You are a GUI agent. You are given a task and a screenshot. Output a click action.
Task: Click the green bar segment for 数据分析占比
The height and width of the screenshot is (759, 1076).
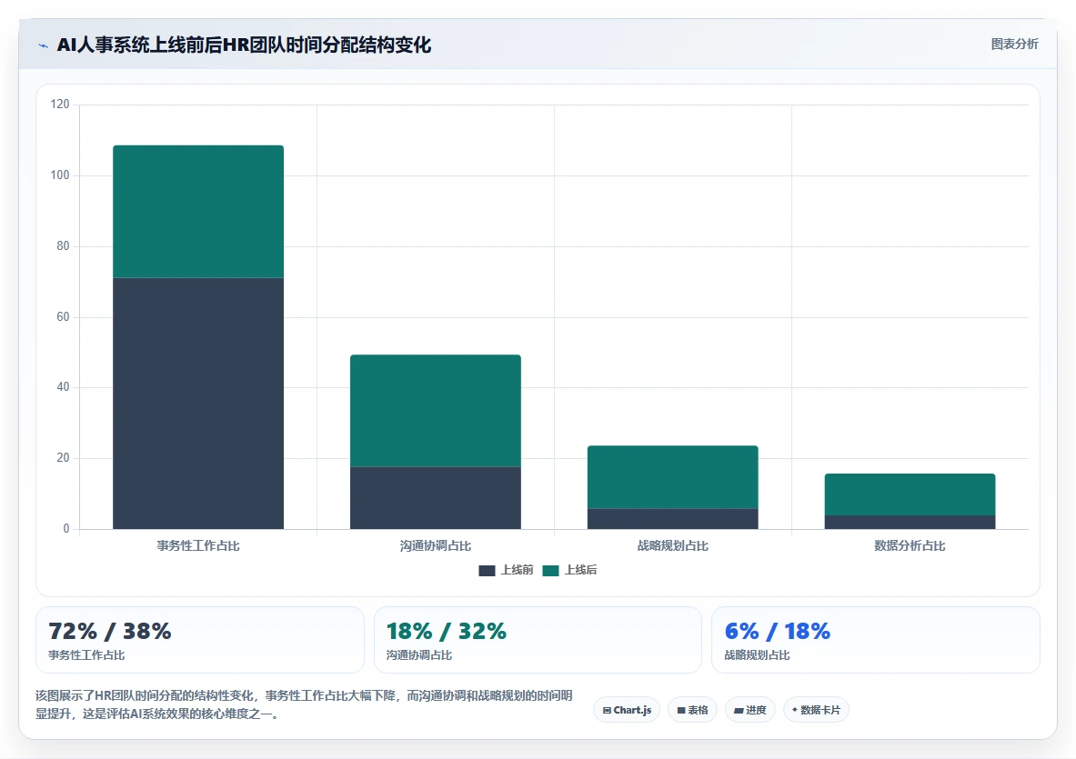pyautogui.click(x=910, y=494)
